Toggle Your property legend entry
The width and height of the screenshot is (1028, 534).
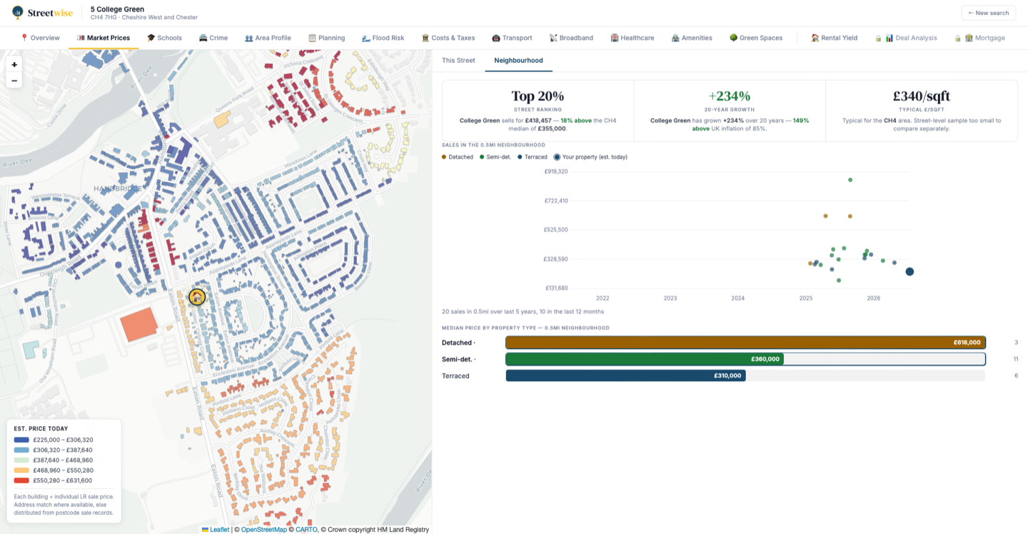point(591,157)
